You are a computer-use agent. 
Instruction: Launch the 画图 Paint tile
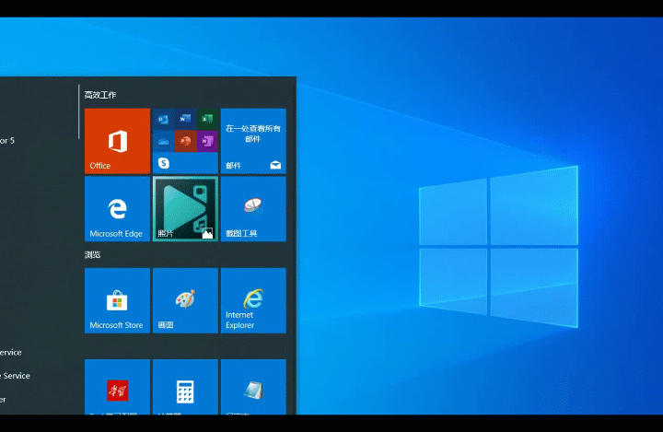tap(185, 300)
